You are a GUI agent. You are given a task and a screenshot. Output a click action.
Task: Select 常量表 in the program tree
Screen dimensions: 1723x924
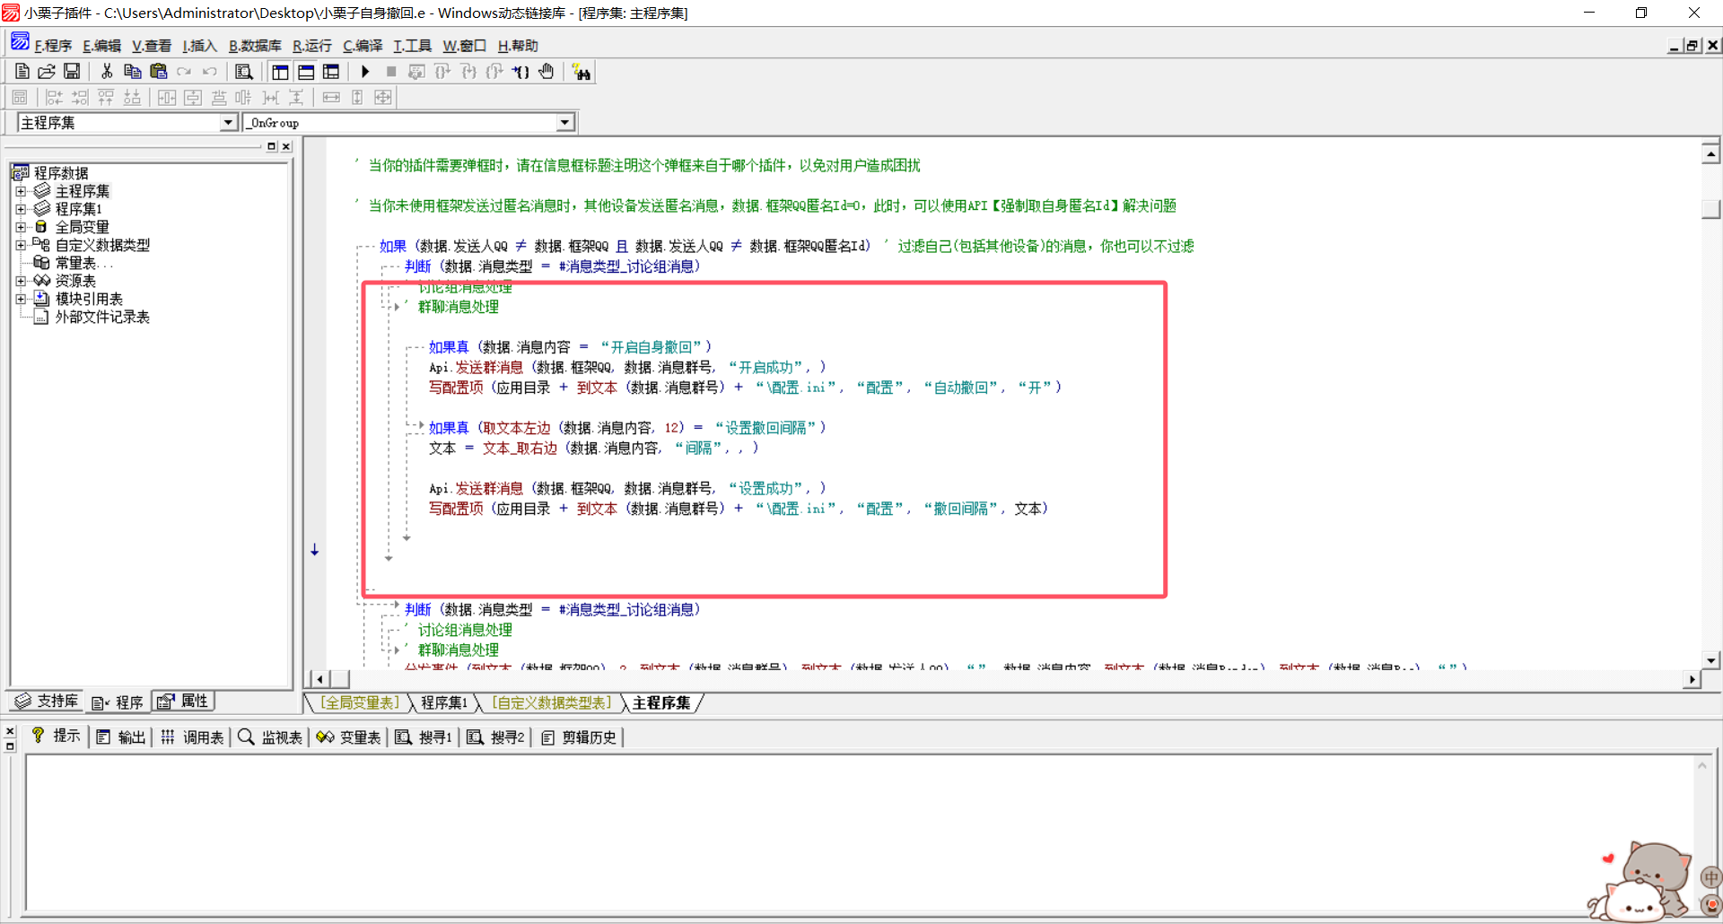tap(75, 263)
